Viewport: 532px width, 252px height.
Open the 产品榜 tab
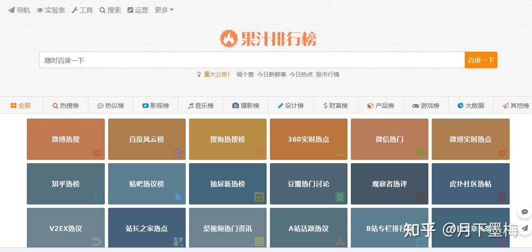tap(381, 105)
